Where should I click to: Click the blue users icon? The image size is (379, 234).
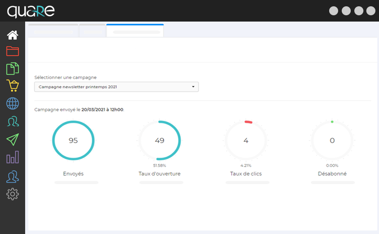pyautogui.click(x=13, y=177)
